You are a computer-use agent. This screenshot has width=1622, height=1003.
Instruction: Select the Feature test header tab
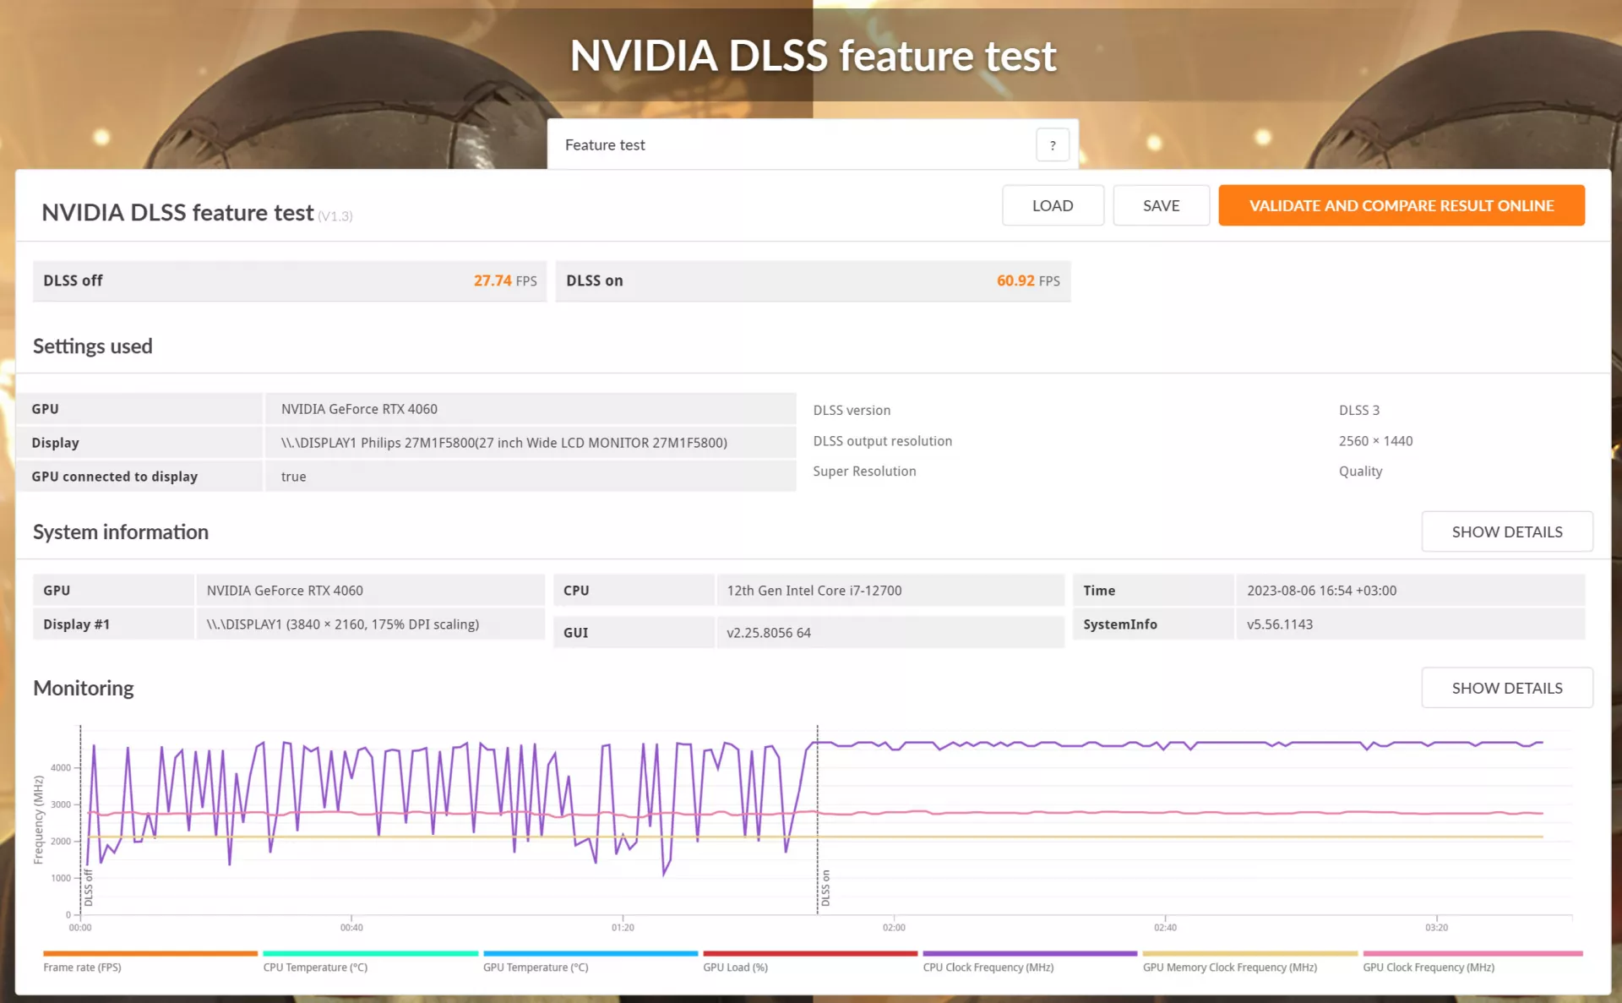click(x=605, y=145)
